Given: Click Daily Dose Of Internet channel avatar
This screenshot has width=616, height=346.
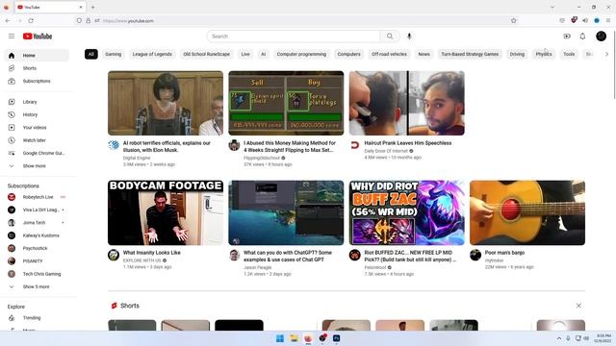Looking at the screenshot, I should [355, 145].
